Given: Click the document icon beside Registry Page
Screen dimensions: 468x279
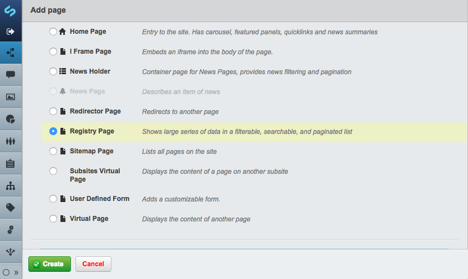Looking at the screenshot, I should coord(63,131).
